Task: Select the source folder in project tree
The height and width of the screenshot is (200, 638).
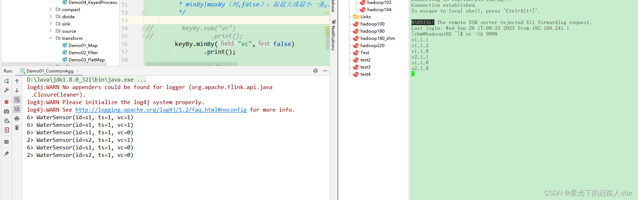Action: point(69,31)
